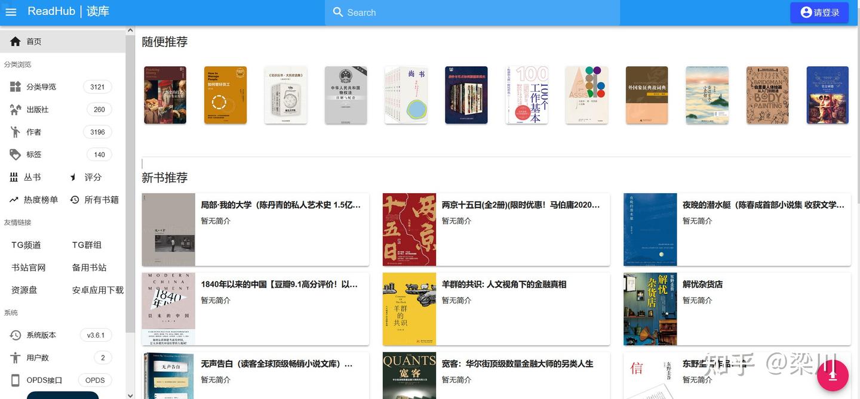Image resolution: width=860 pixels, height=399 pixels.
Task: Click the series icon beside 丛书
Action: point(14,177)
